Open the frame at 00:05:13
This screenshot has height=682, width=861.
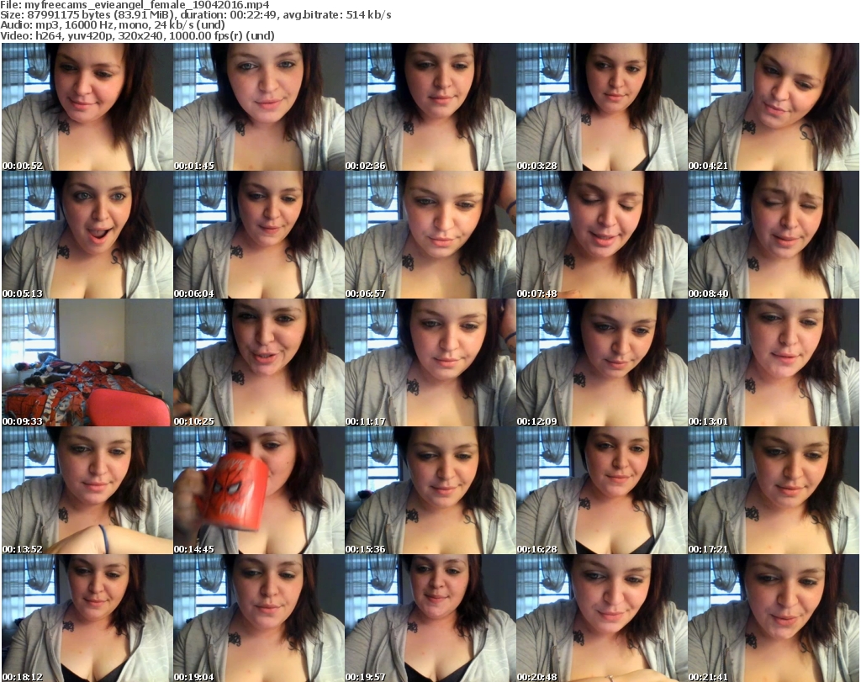[x=87, y=235]
